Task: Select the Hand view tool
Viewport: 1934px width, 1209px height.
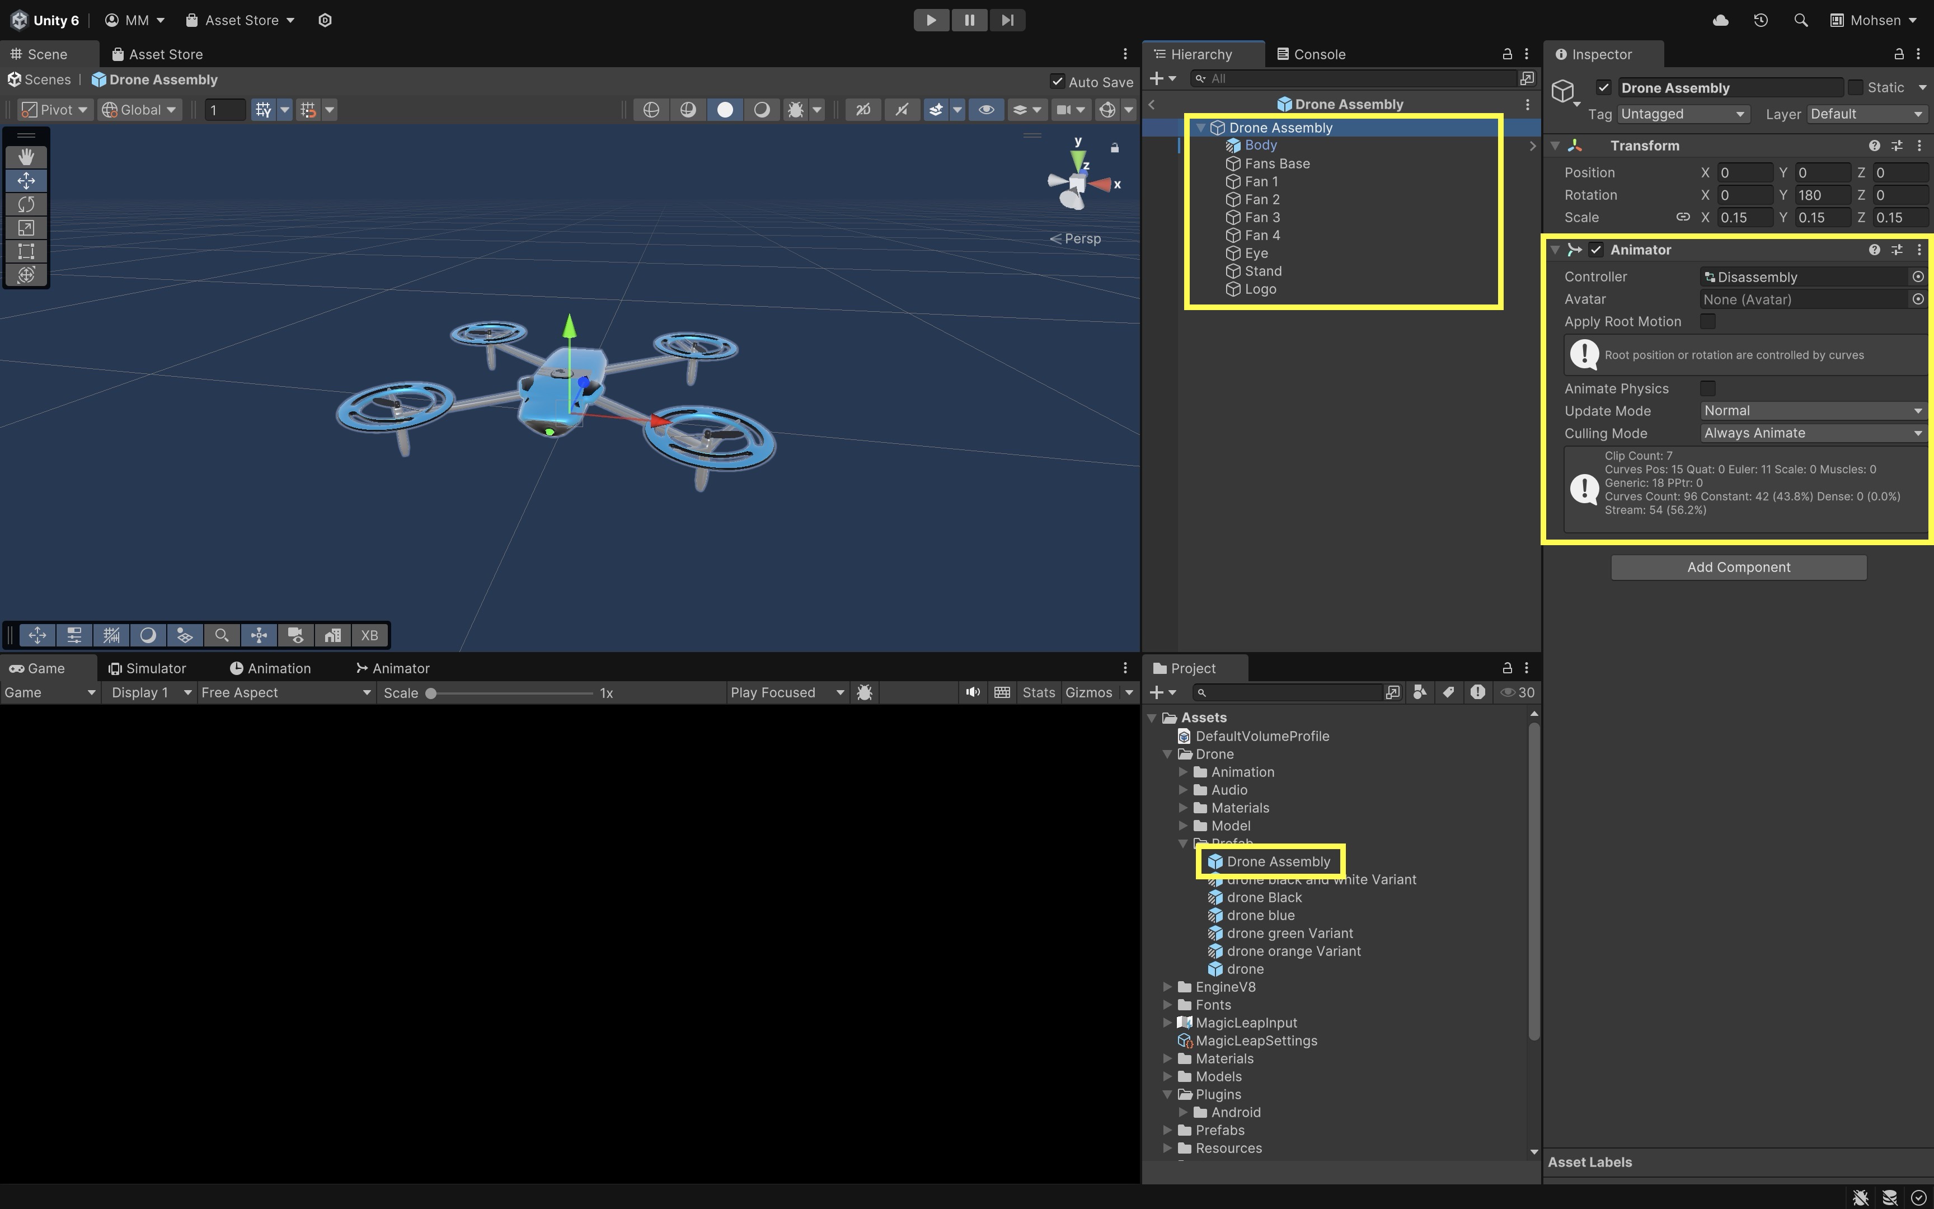Action: [26, 157]
